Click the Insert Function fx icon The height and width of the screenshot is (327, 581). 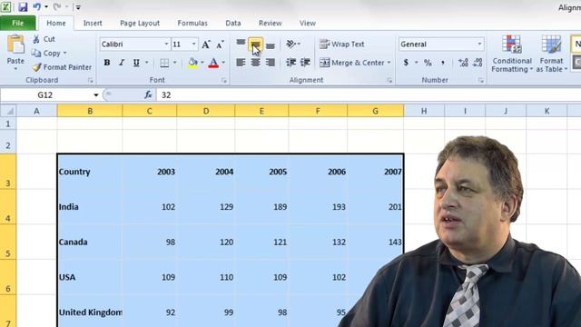point(148,95)
